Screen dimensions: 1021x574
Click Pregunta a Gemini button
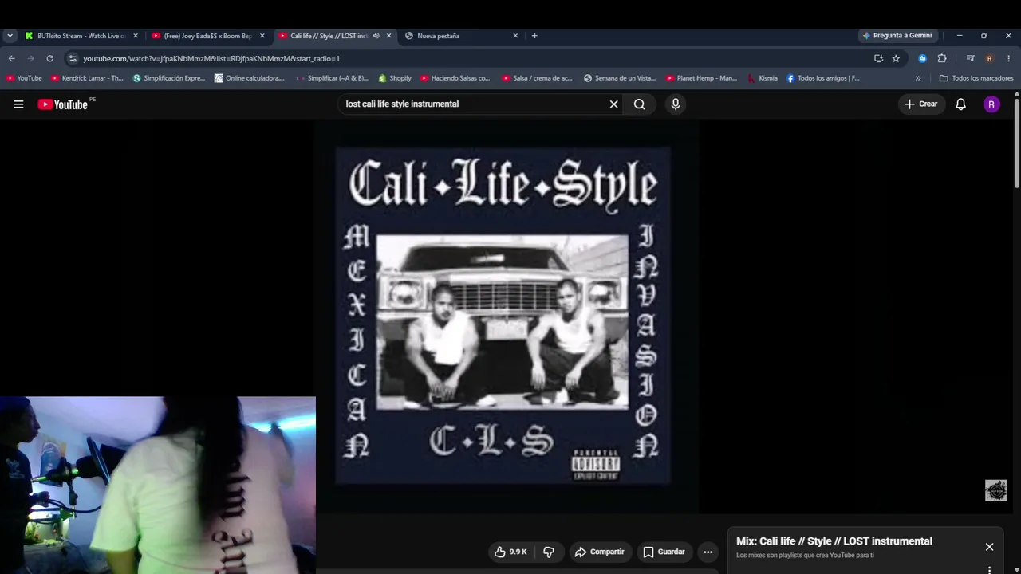(x=897, y=36)
